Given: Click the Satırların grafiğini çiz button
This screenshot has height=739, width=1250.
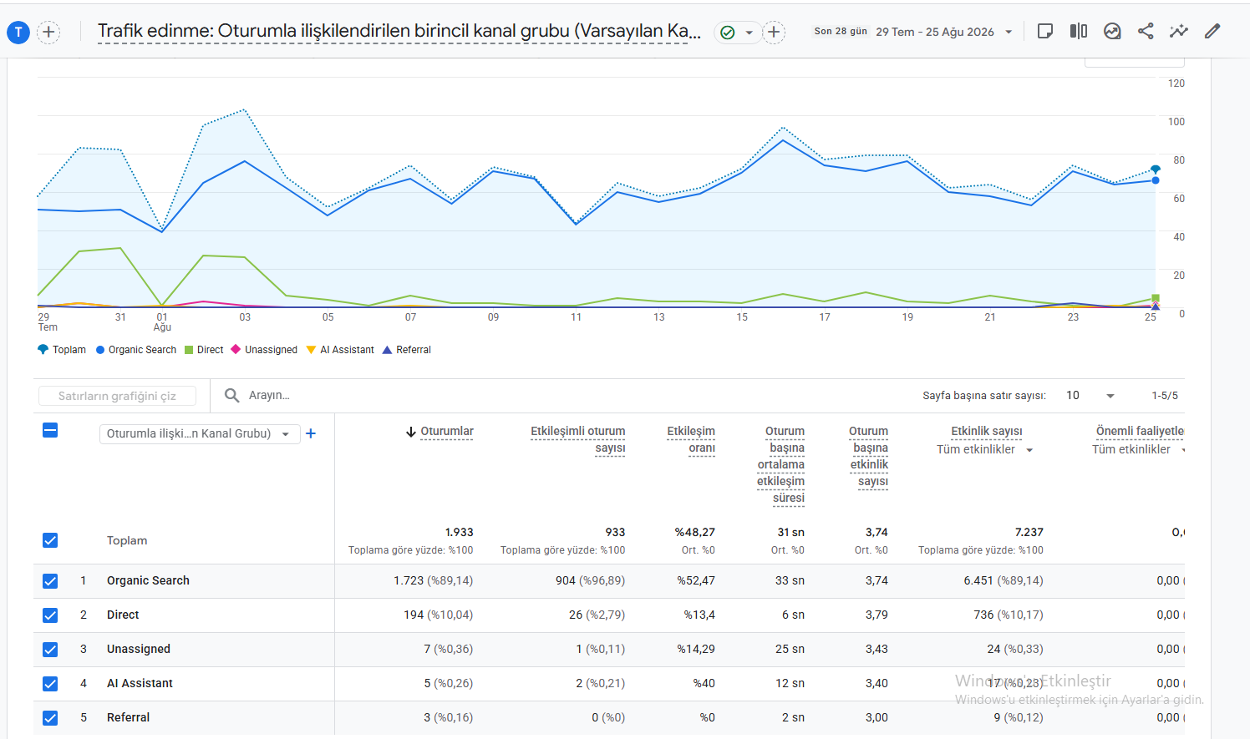Looking at the screenshot, I should pyautogui.click(x=116, y=396).
